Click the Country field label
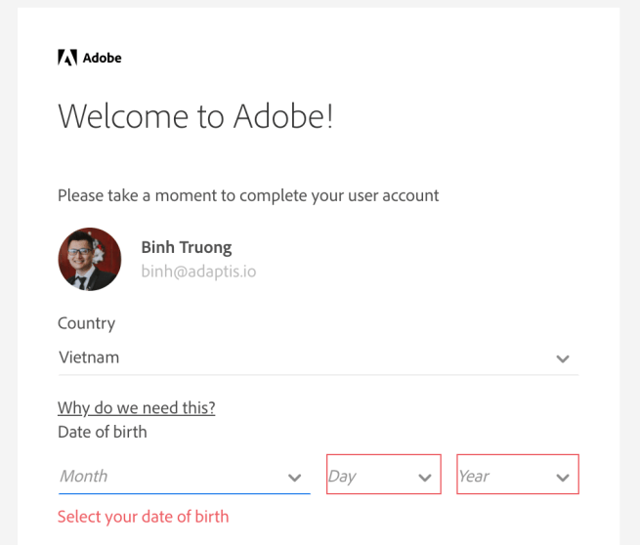The width and height of the screenshot is (640, 545). tap(86, 323)
